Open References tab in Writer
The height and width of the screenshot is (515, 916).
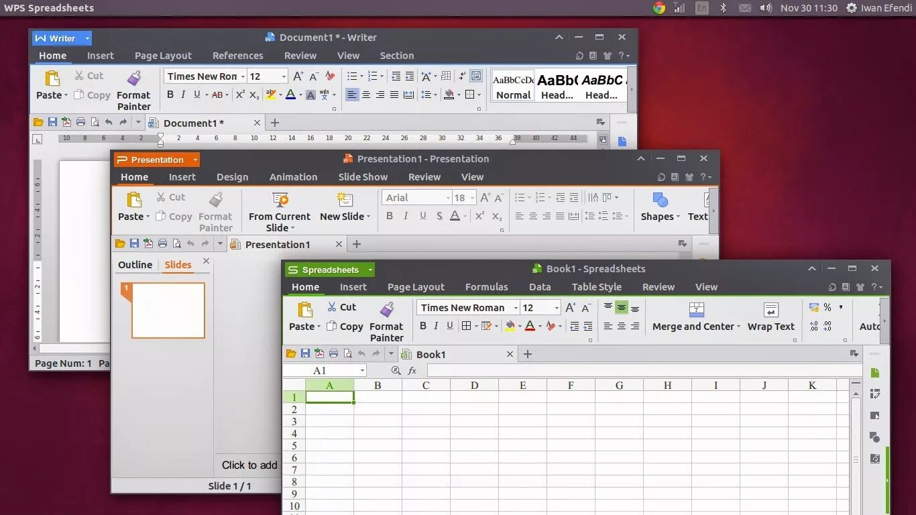[x=238, y=56]
